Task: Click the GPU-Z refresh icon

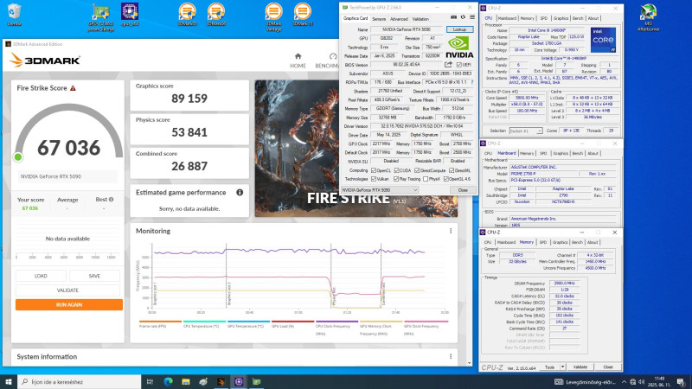Action: 463,17
